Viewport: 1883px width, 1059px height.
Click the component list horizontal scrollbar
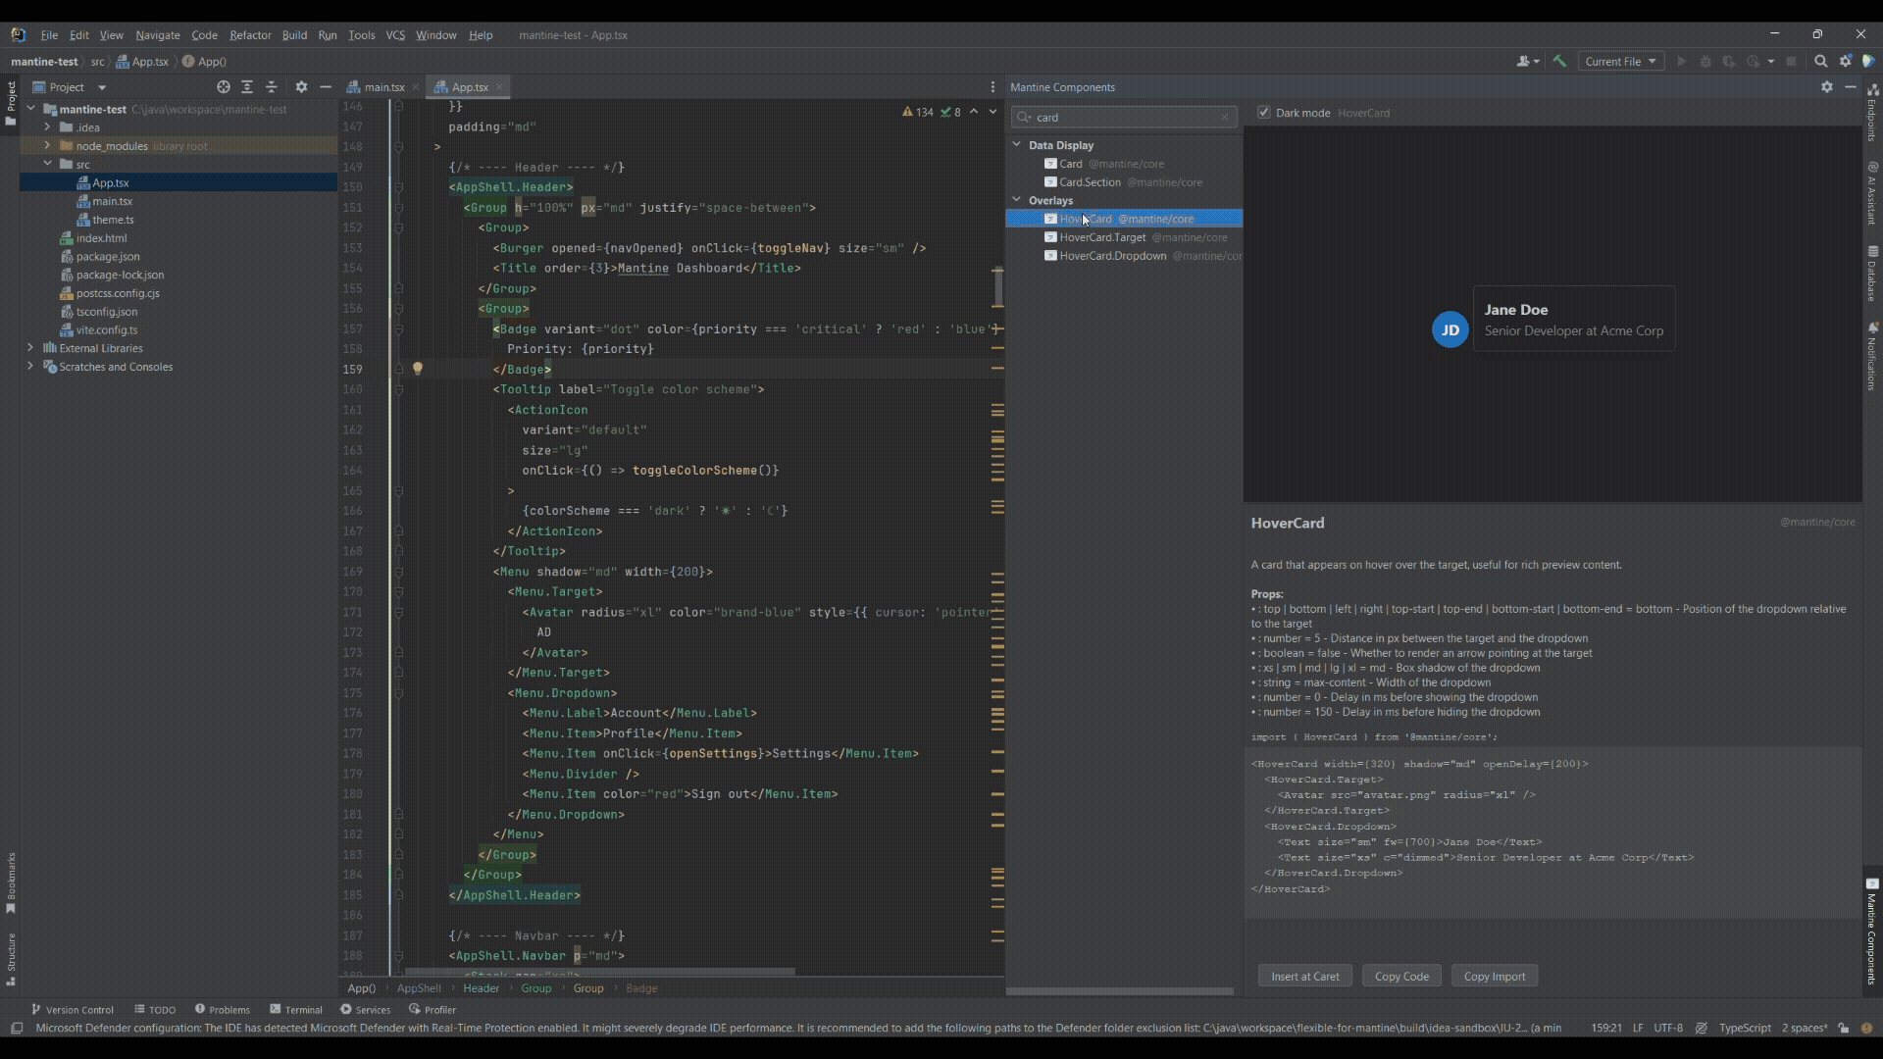(x=1121, y=991)
